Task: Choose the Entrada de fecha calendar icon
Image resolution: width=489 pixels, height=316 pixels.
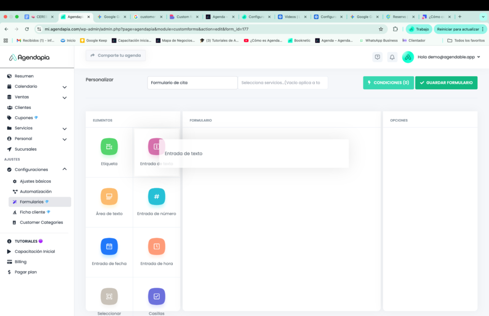Action: coord(109,246)
